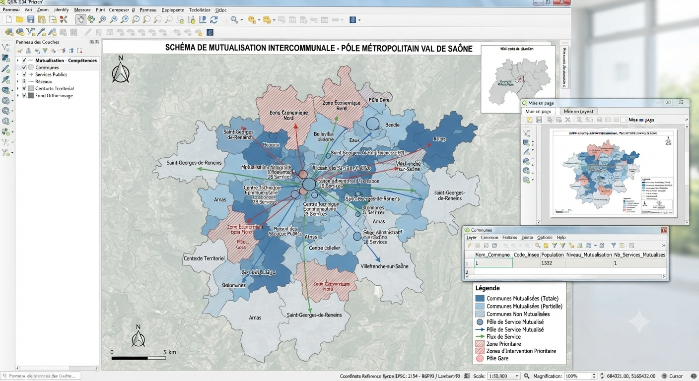Image resolution: width=699 pixels, height=381 pixels.
Task: Click the Population column header
Action: click(x=553, y=255)
